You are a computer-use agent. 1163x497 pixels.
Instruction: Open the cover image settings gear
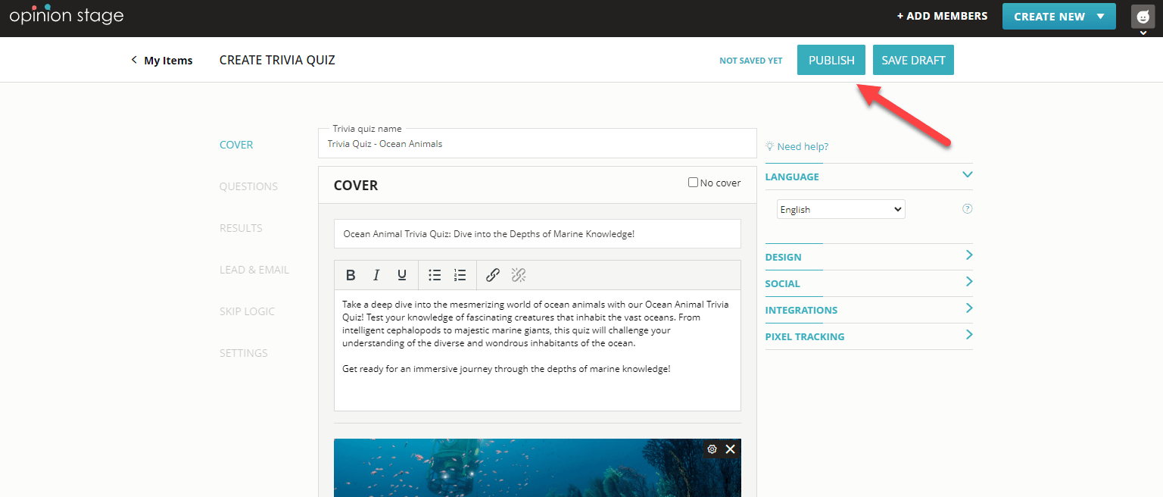[712, 449]
